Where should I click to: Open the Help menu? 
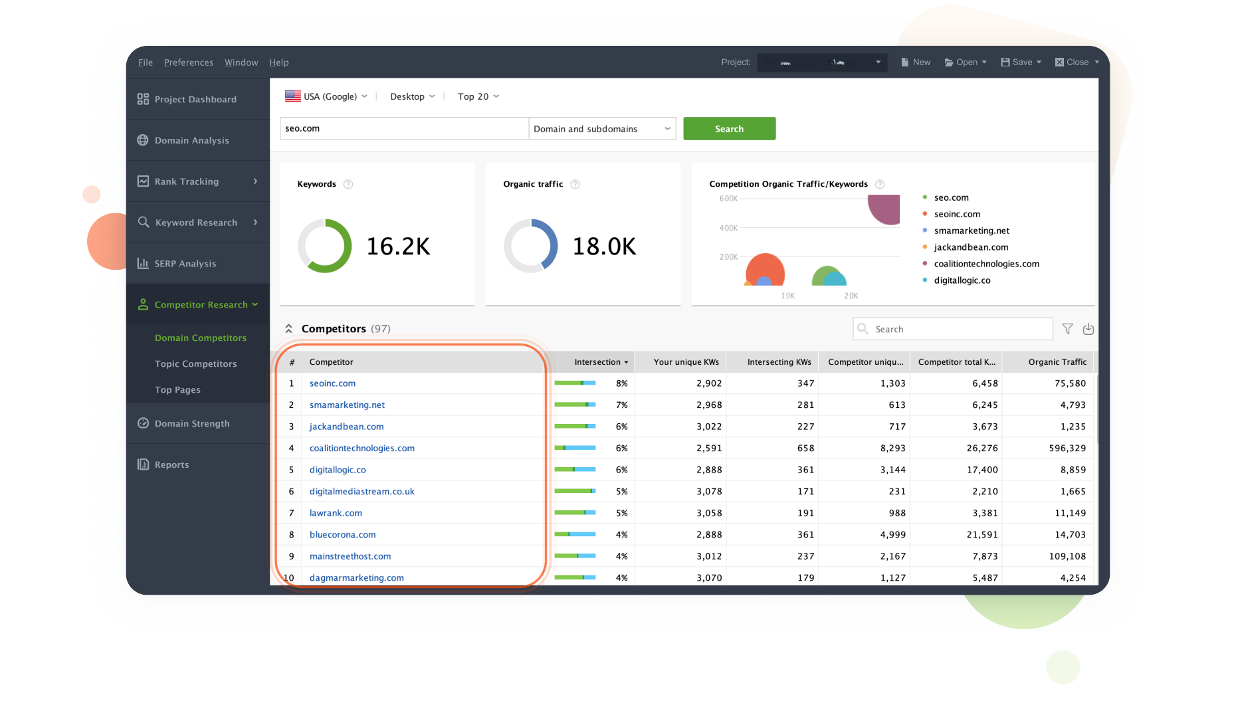click(279, 62)
